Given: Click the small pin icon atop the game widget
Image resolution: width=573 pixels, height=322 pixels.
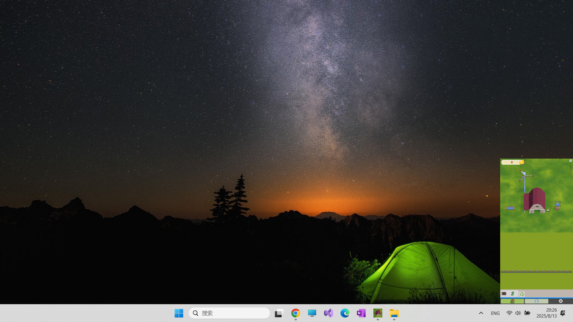Looking at the screenshot, I should 571,161.
